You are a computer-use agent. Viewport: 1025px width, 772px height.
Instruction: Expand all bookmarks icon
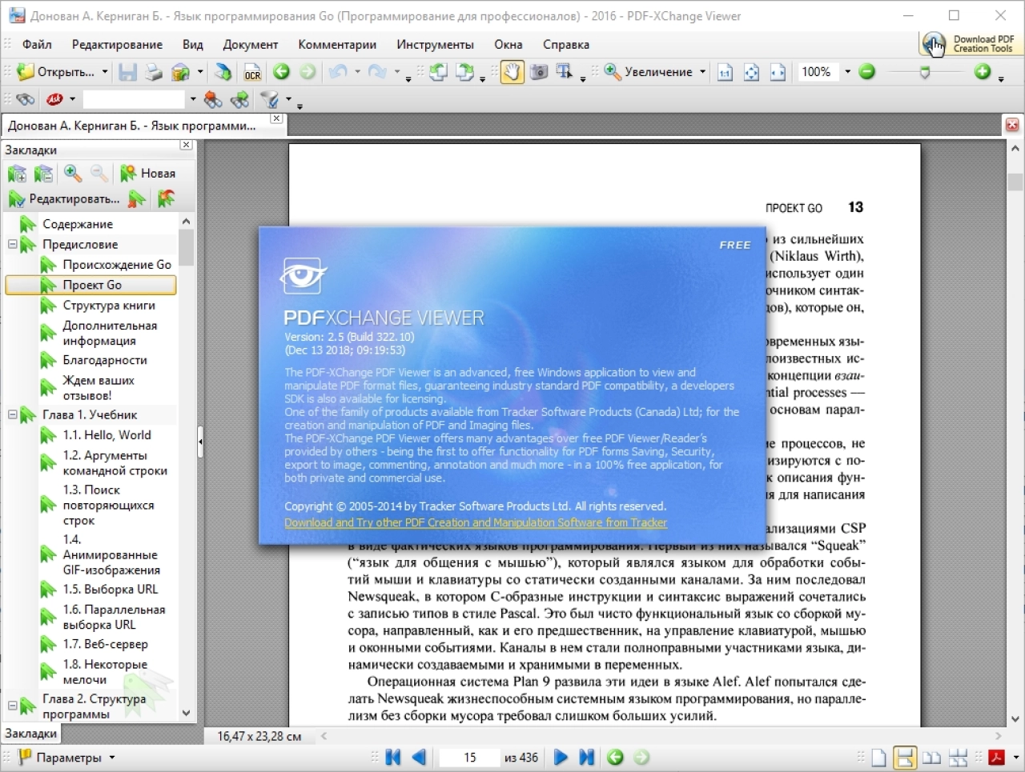click(17, 174)
